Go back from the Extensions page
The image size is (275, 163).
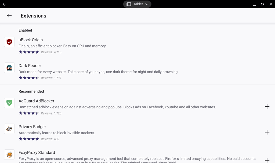coord(9,16)
